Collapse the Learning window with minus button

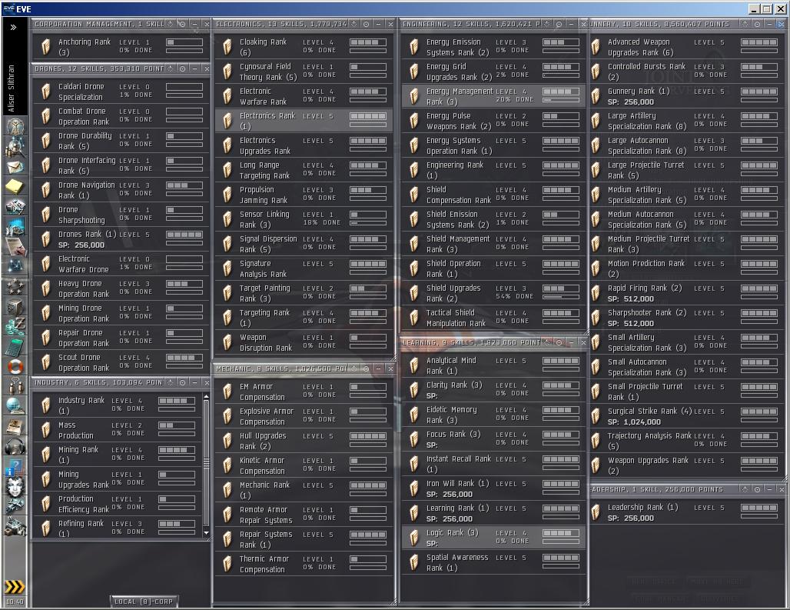(571, 342)
